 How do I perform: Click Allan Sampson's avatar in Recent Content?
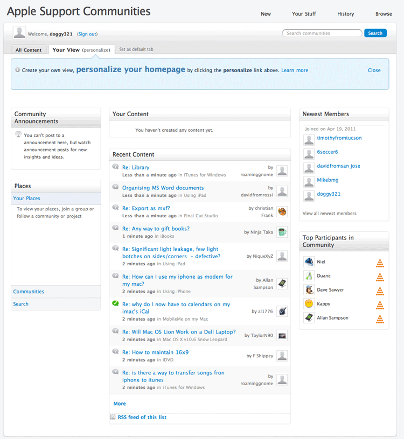coord(282,284)
